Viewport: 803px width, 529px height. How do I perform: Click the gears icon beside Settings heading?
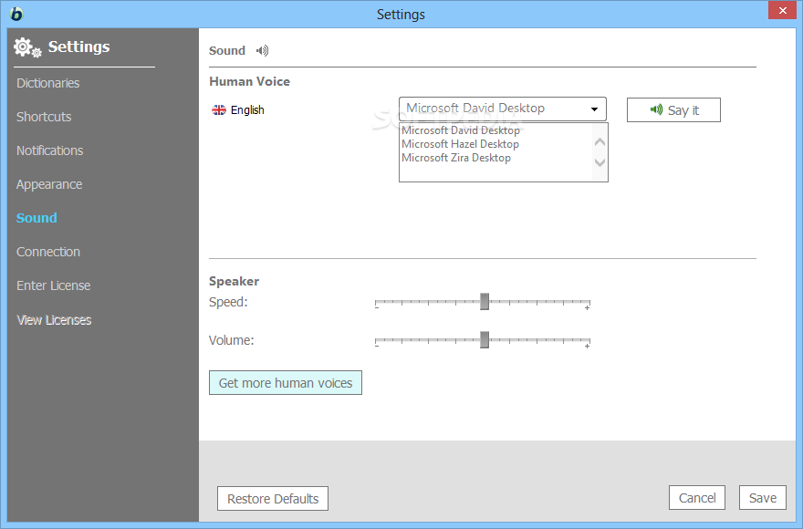point(27,47)
